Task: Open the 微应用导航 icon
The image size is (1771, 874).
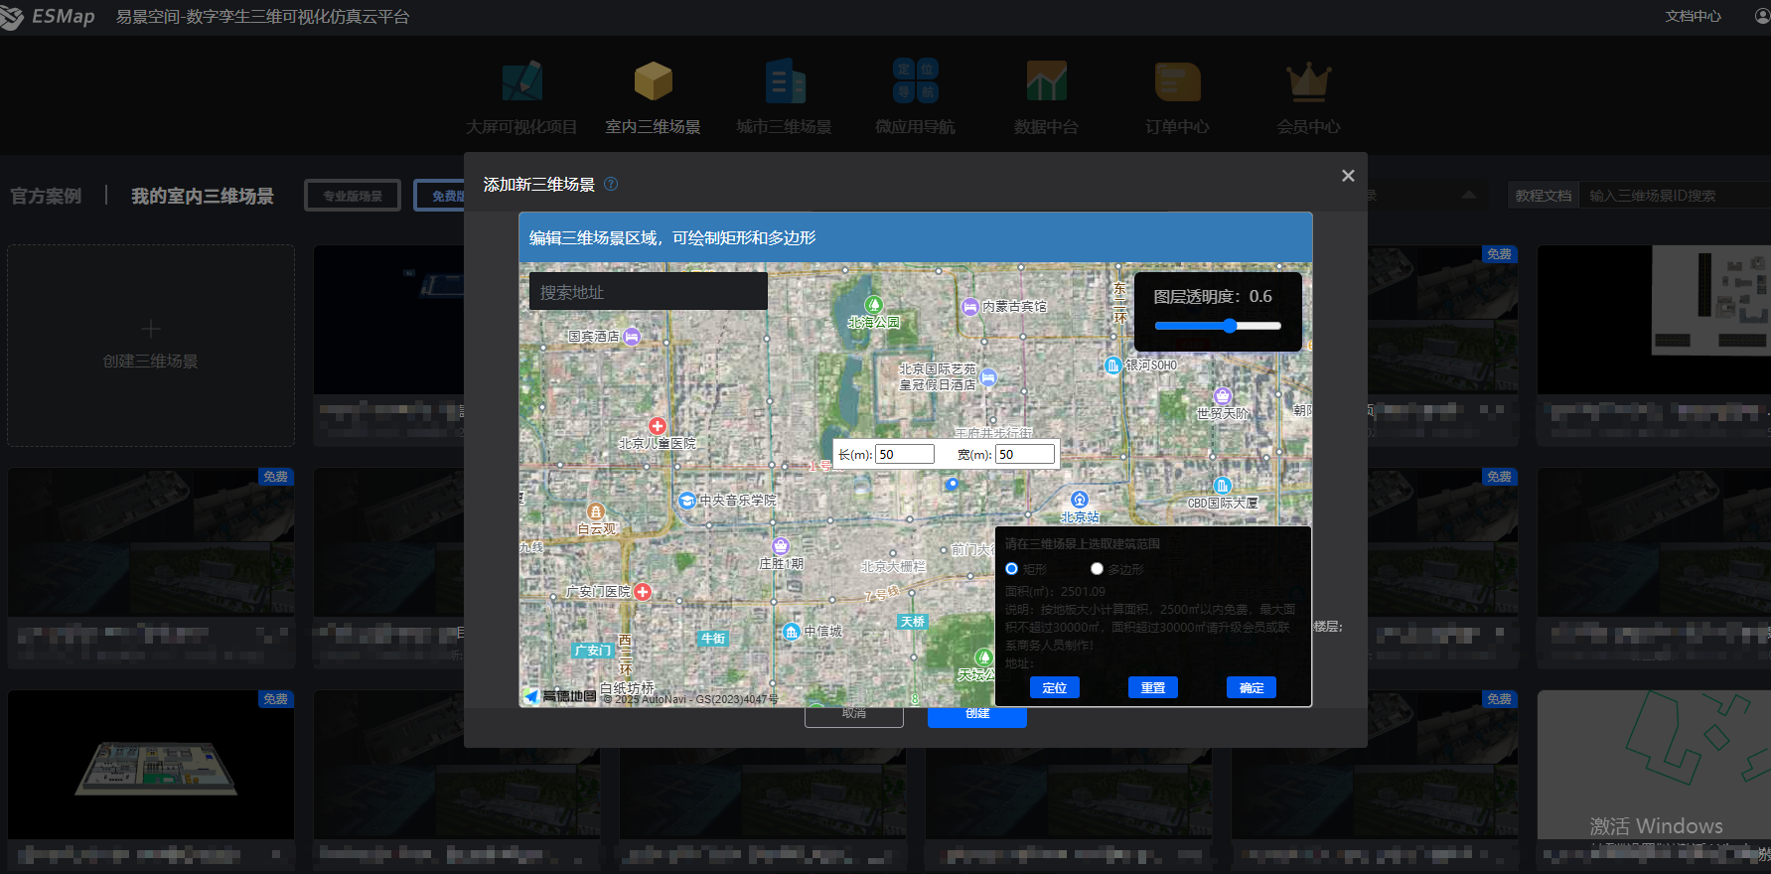Action: pos(916,80)
